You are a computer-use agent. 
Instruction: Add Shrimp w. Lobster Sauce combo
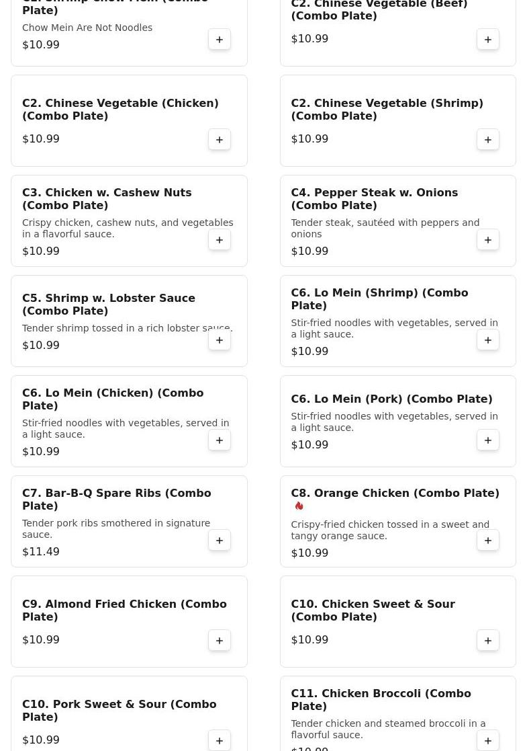(x=220, y=340)
